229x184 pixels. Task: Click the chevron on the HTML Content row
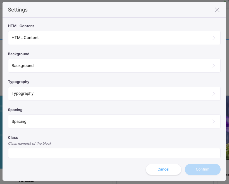(213, 38)
